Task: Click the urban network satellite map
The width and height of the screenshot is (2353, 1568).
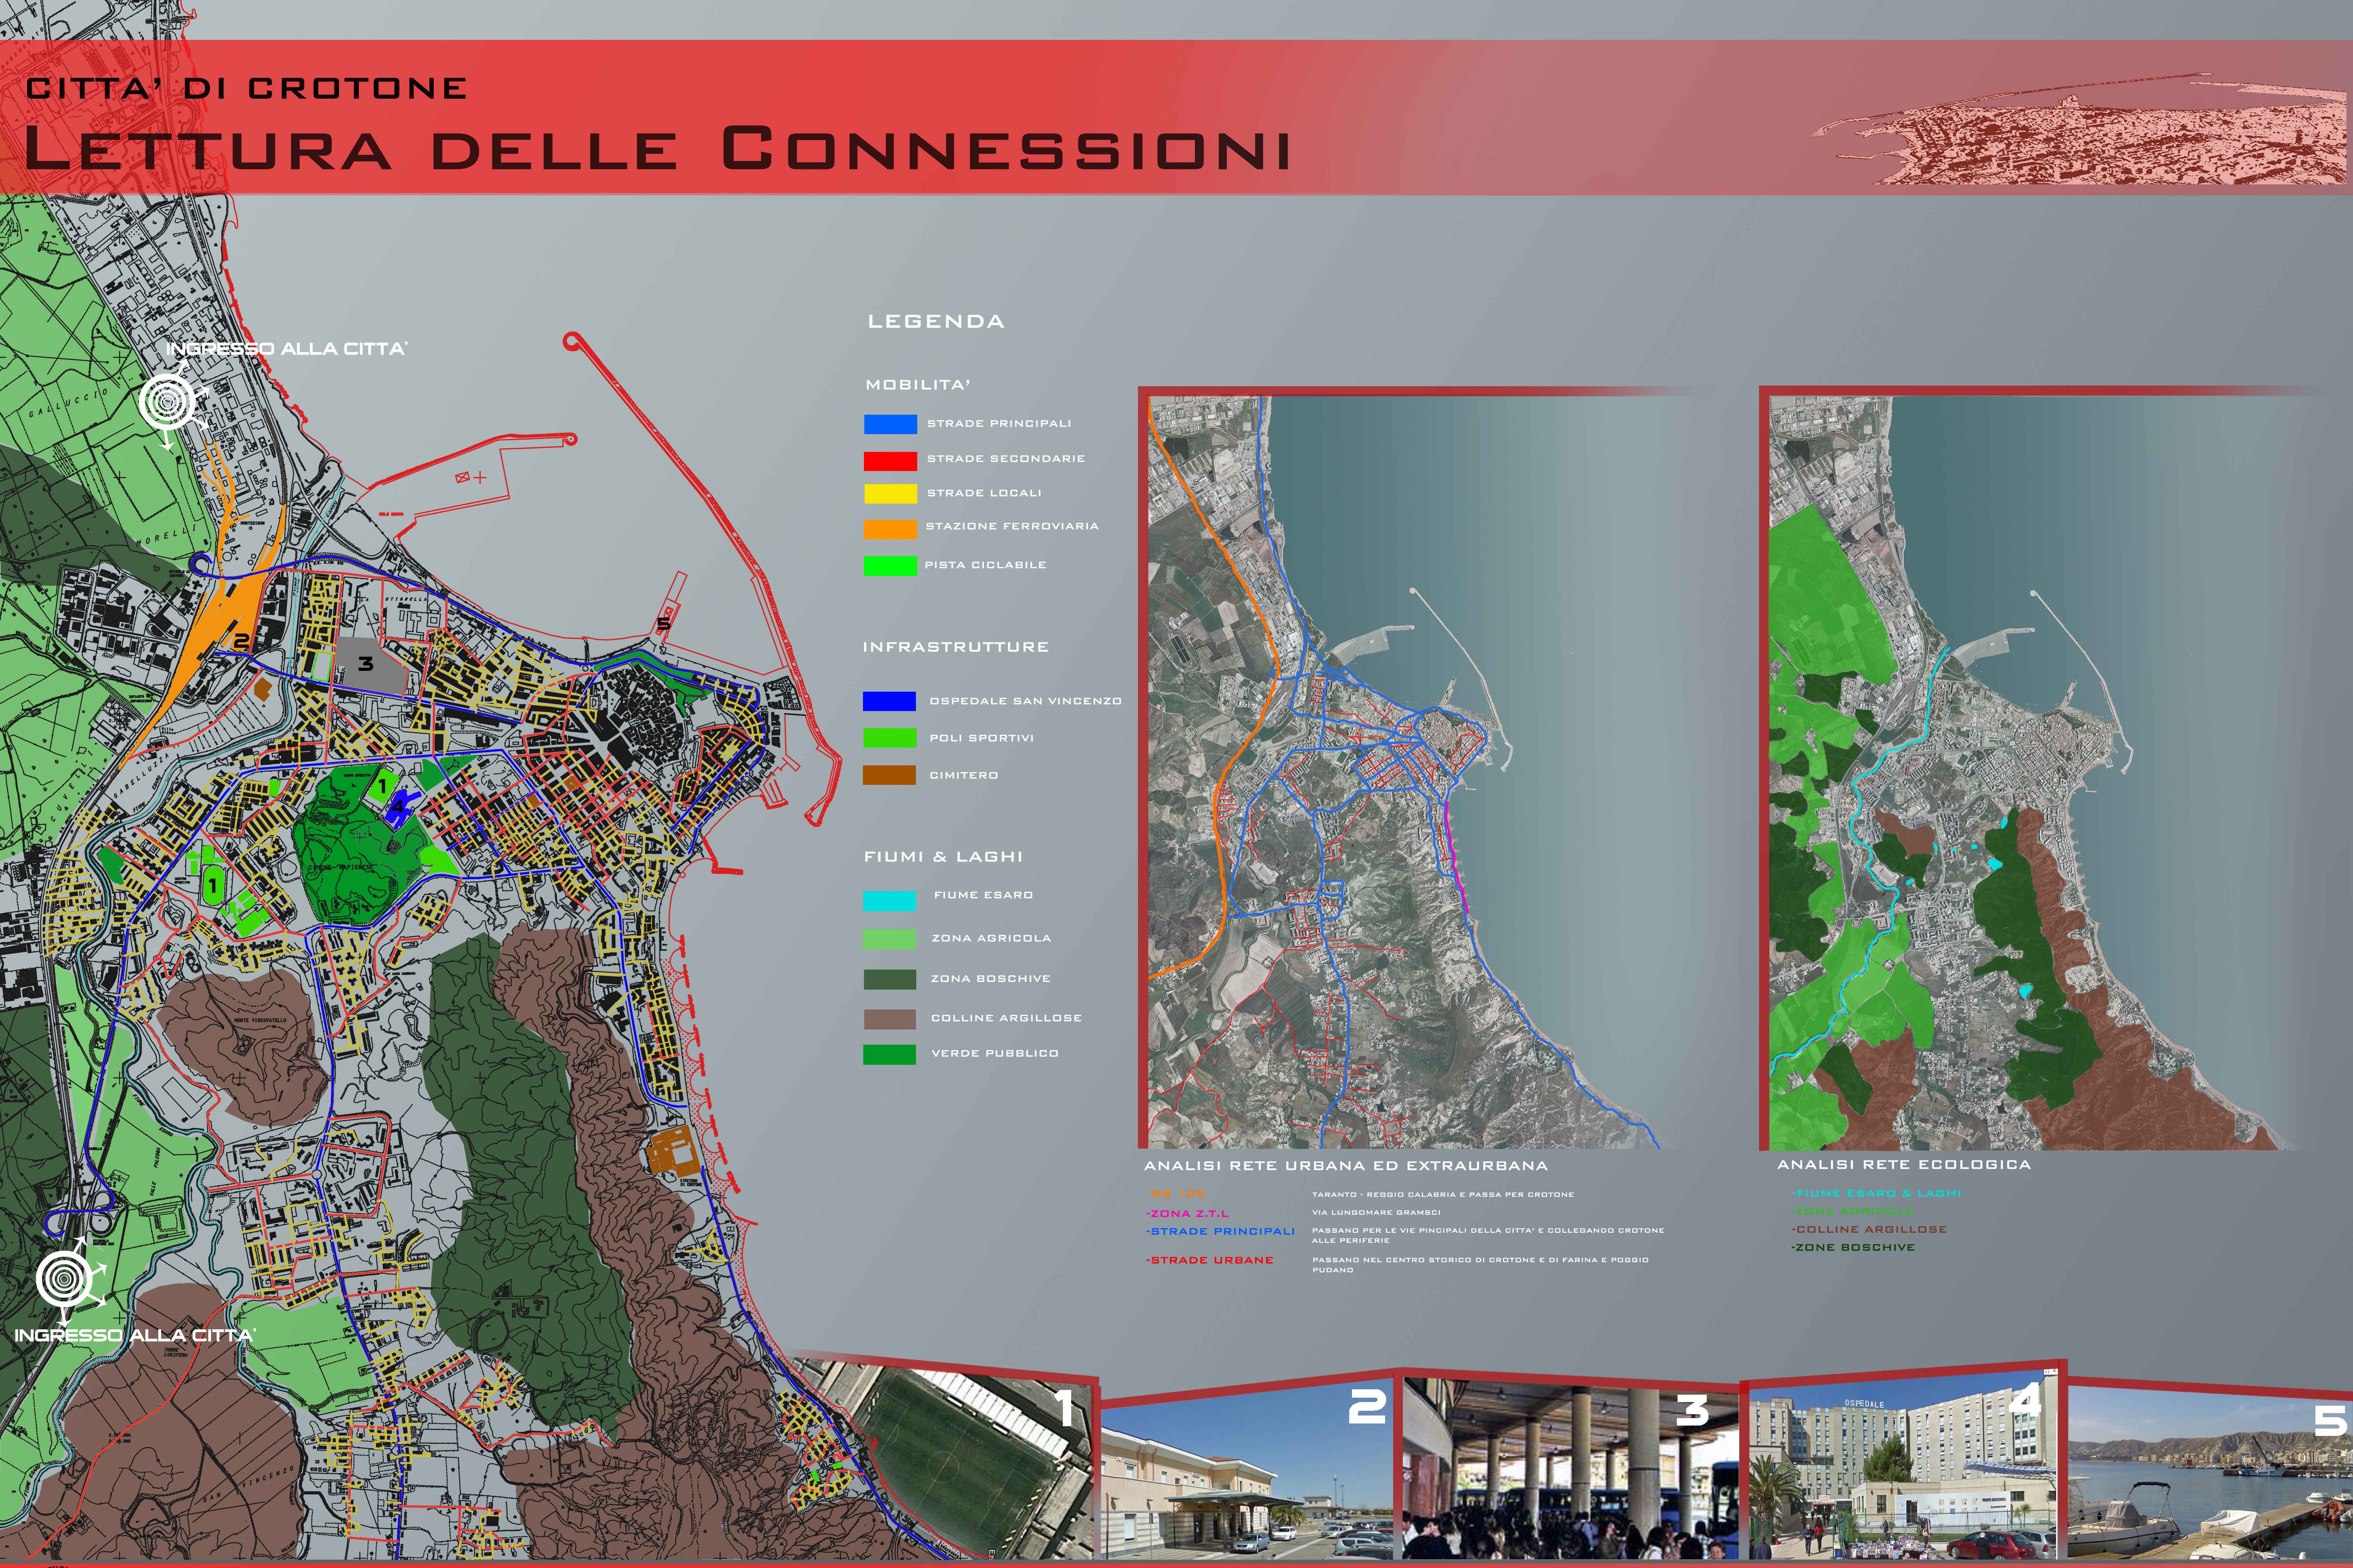Action: tap(1401, 770)
